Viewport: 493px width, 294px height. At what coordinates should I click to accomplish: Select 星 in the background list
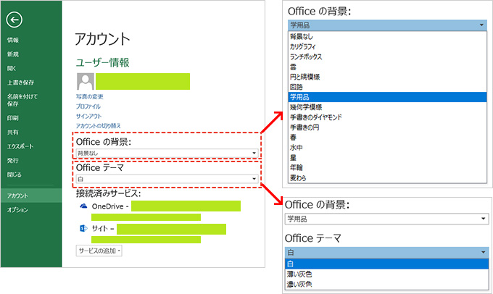387,157
